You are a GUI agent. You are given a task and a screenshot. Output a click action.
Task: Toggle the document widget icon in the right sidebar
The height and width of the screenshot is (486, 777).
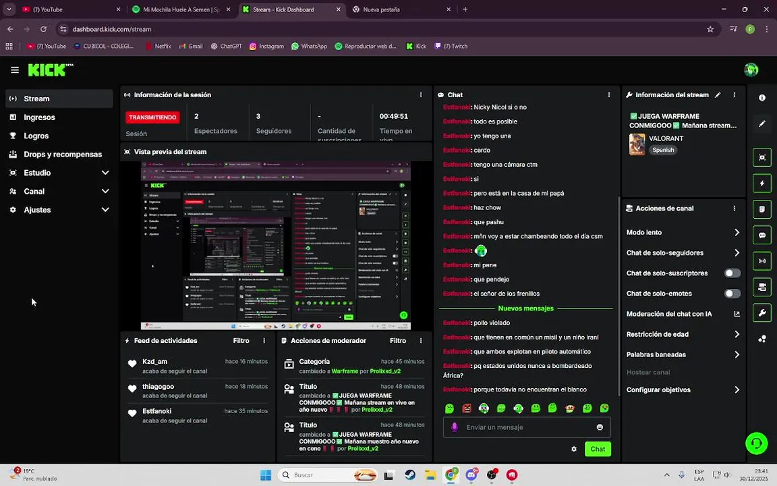[x=762, y=209]
